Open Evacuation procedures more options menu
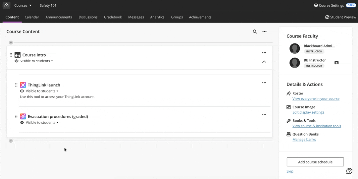Viewport: 358px width, 179px height. 264,114
